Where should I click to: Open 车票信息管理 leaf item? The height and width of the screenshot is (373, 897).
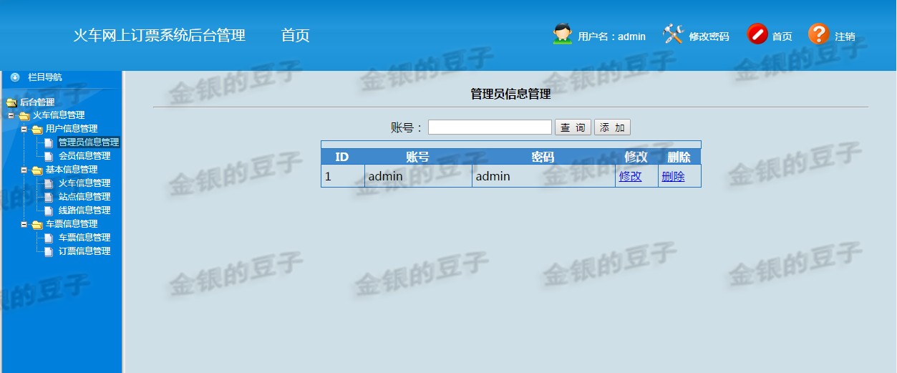[84, 238]
